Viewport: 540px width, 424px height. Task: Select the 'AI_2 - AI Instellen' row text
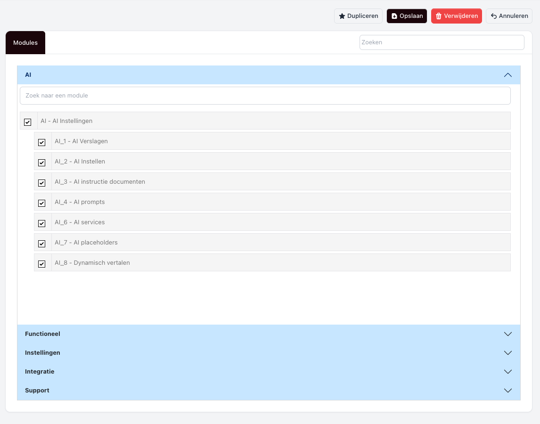[80, 162]
